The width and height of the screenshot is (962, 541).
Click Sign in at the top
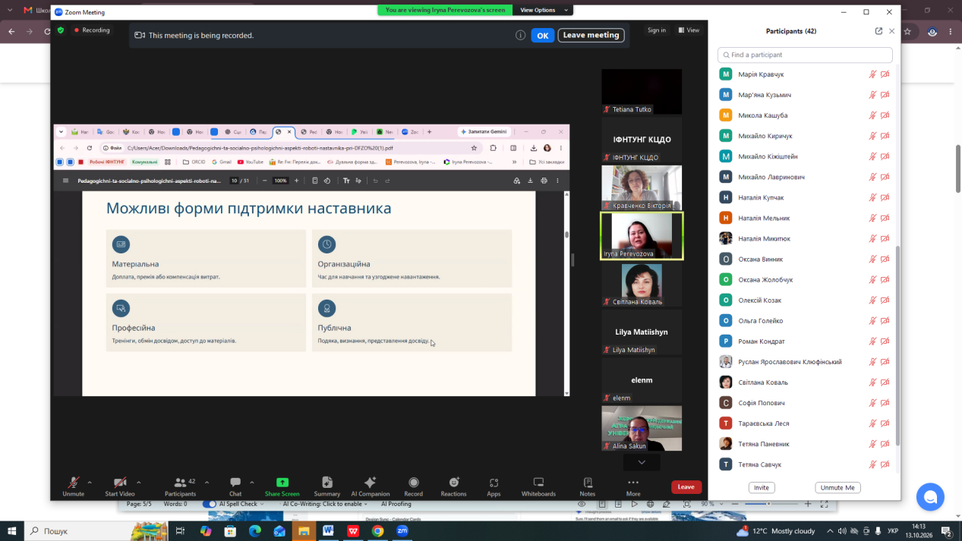point(657,30)
